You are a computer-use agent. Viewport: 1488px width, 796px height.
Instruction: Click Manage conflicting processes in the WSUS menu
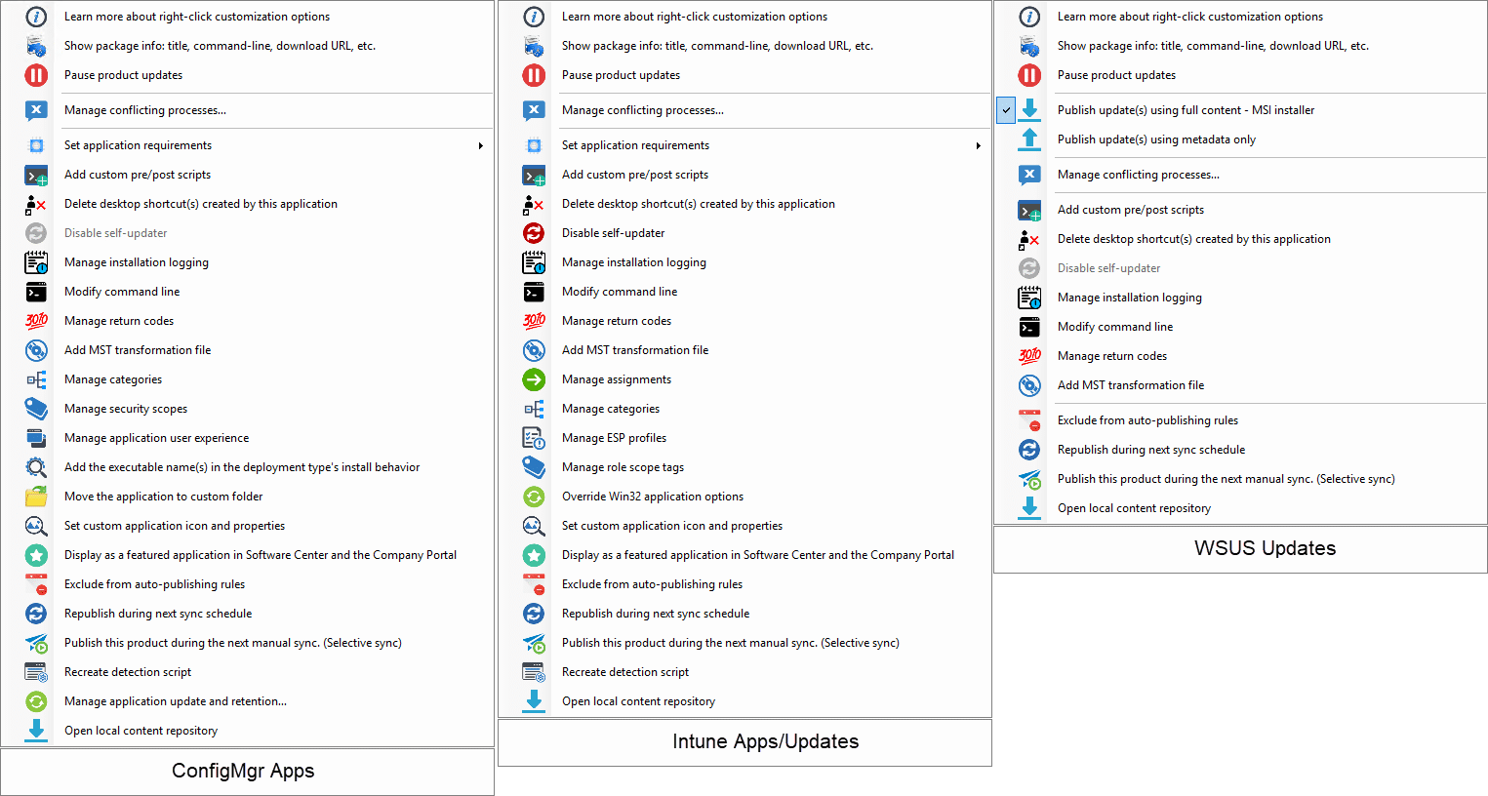(1138, 175)
